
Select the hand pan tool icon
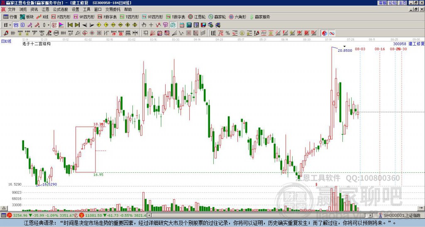tap(144, 25)
